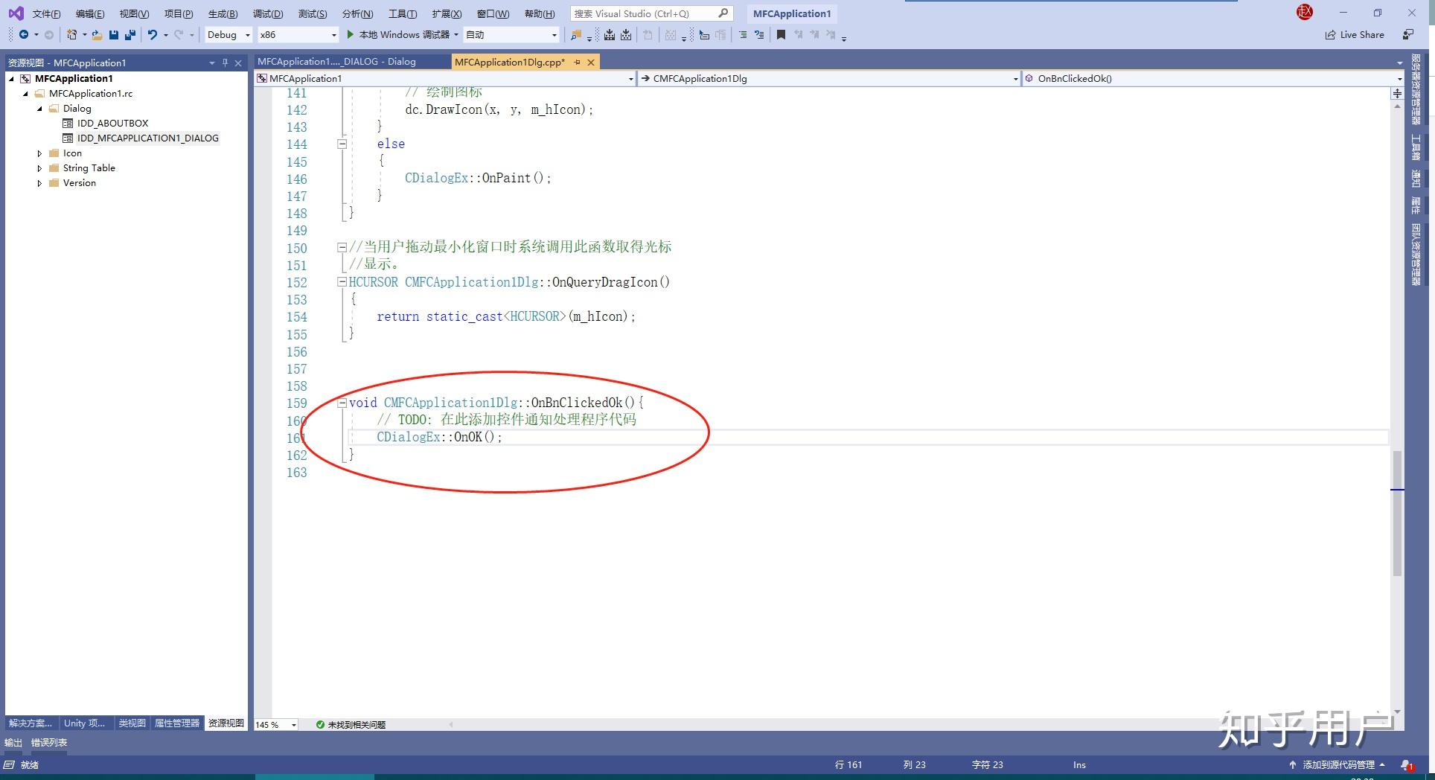Screen dimensions: 1435x780
Task: Click the red user account avatar
Action: click(x=1305, y=12)
